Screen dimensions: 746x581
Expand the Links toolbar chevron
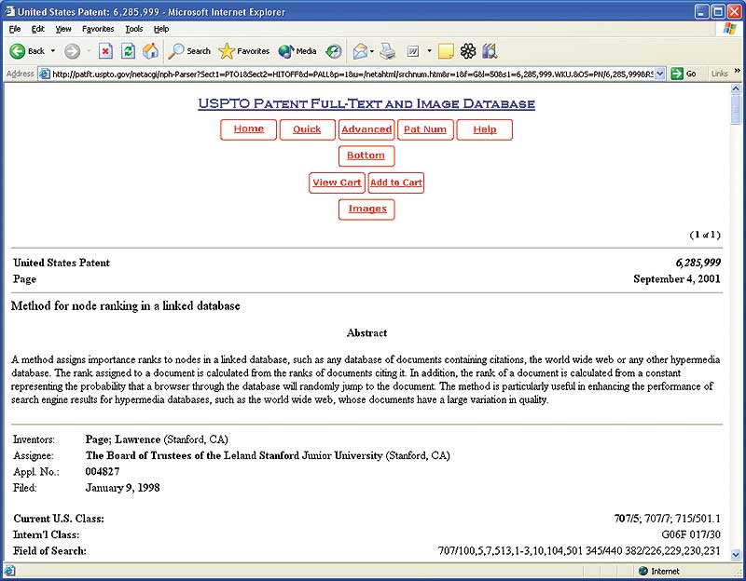coord(738,72)
